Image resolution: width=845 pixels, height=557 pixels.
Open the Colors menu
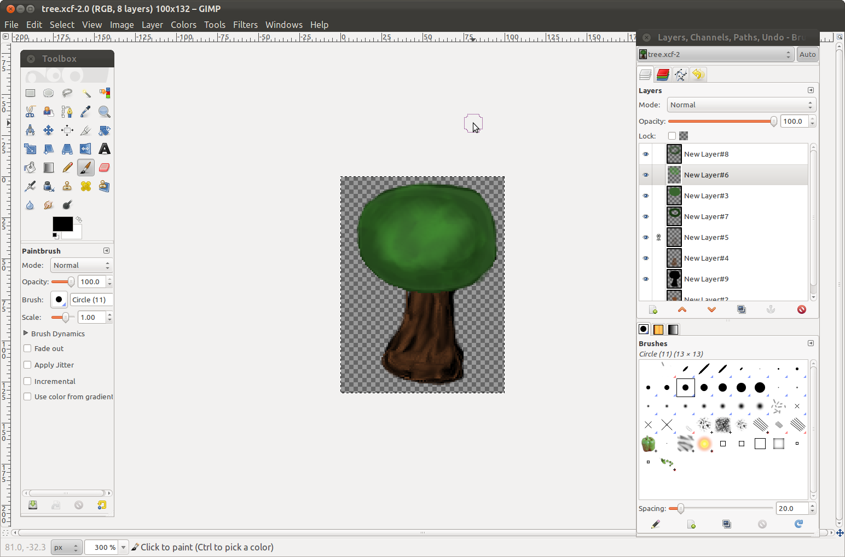coord(183,25)
